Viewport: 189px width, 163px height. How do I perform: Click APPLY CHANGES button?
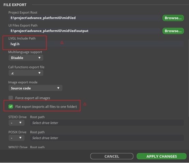161,156
